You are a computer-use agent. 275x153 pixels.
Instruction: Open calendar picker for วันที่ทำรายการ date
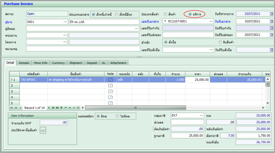[271, 14]
